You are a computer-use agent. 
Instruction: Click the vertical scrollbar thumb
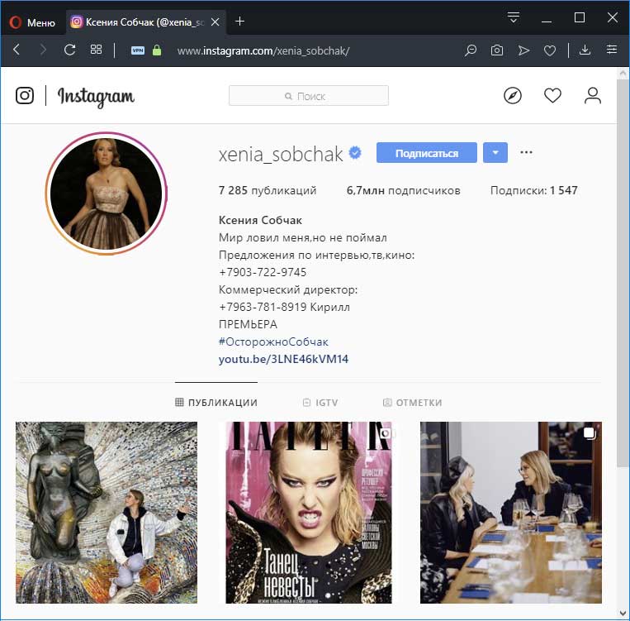(623, 273)
